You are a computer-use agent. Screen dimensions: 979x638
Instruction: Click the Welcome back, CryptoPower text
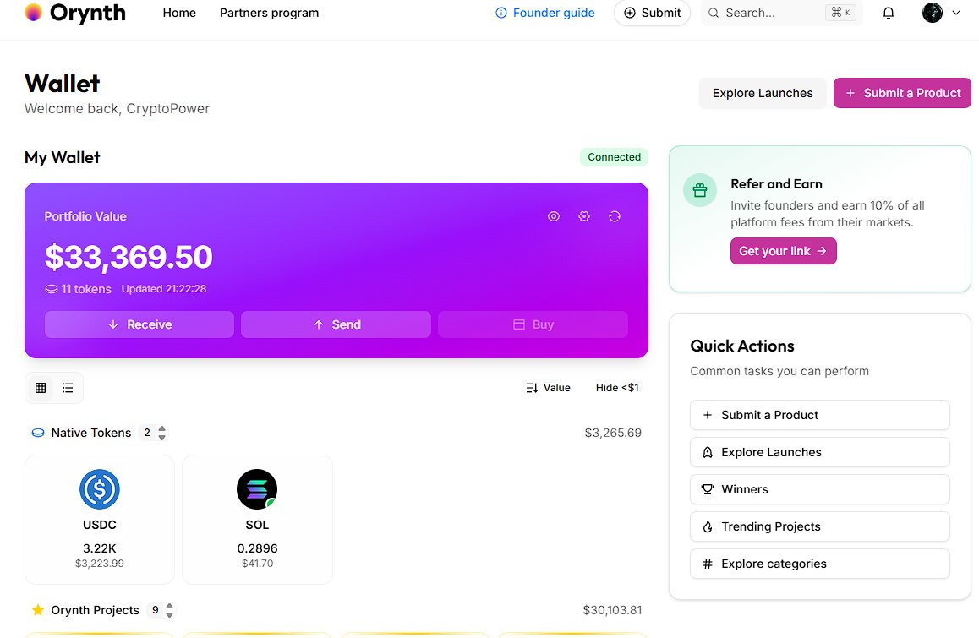[117, 109]
